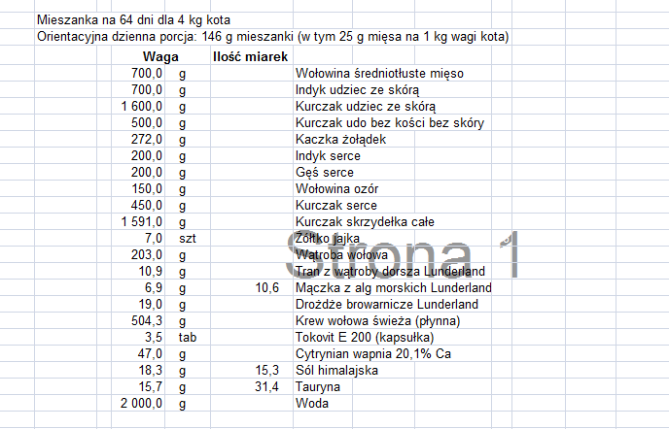Select the "Tran z wątroby dorsza Lunderland" cell
Screen dimensions: 669x429
pyautogui.click(x=390, y=272)
